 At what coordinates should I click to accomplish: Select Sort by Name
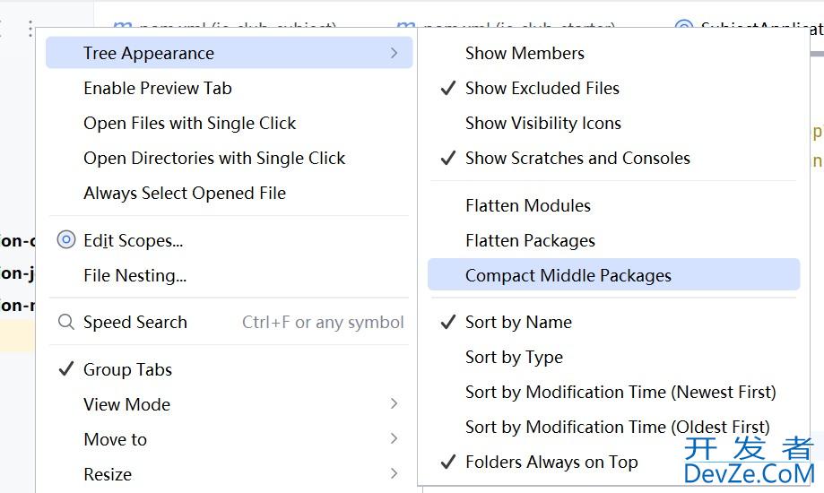coord(517,323)
